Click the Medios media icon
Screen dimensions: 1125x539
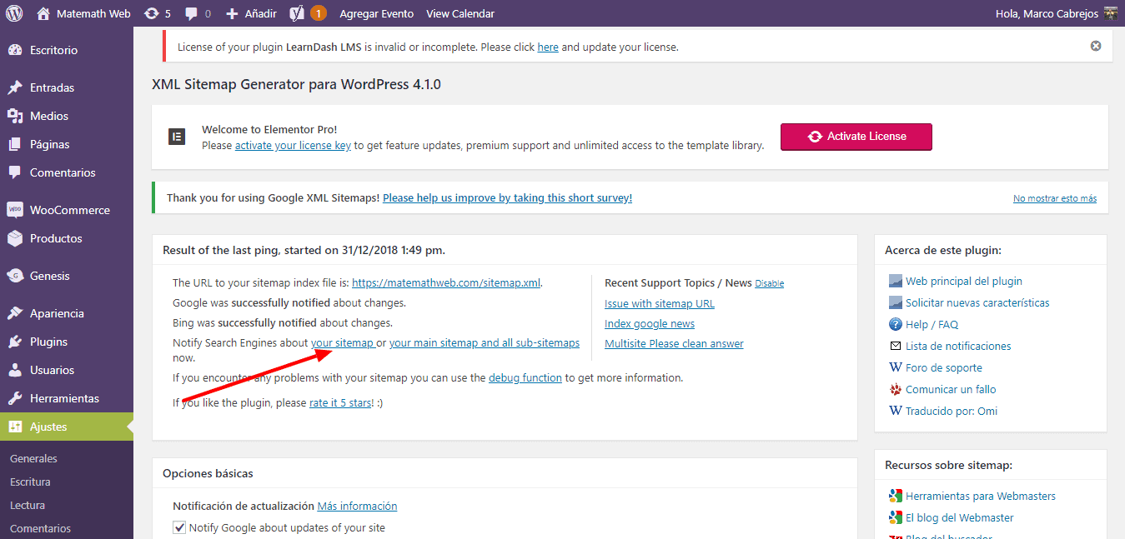point(15,116)
